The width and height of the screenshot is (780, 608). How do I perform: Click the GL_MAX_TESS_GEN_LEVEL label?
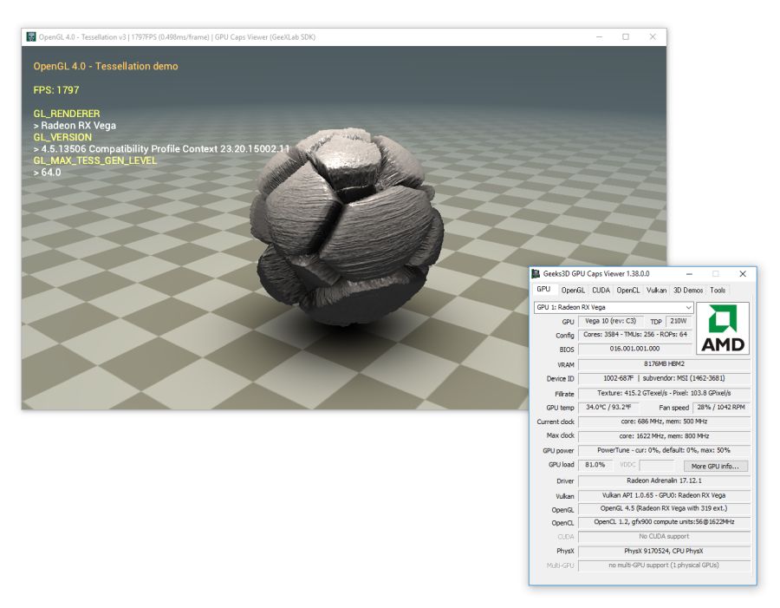tap(95, 160)
